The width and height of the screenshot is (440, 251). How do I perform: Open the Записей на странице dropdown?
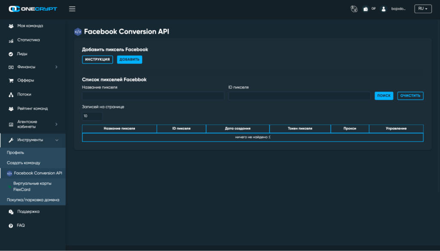[x=92, y=116]
